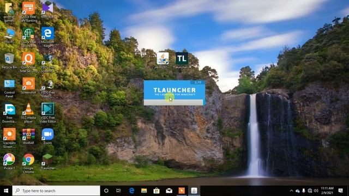Select Google Chrome desktop shortcut
The image size is (349, 196).
click(28, 163)
